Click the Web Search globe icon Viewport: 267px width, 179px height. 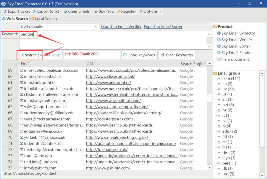tap(4, 19)
